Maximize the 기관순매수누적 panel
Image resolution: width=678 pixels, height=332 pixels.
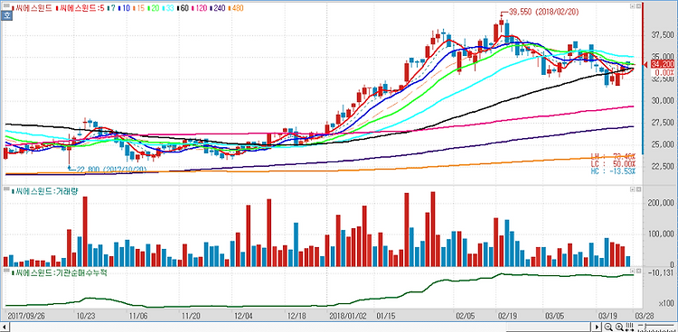(x=632, y=272)
